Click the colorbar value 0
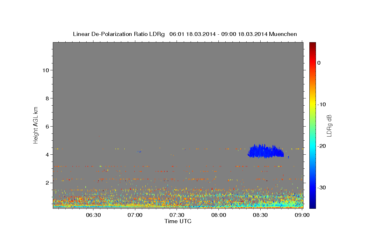Viewport: 375px width, 250px height. [319, 63]
